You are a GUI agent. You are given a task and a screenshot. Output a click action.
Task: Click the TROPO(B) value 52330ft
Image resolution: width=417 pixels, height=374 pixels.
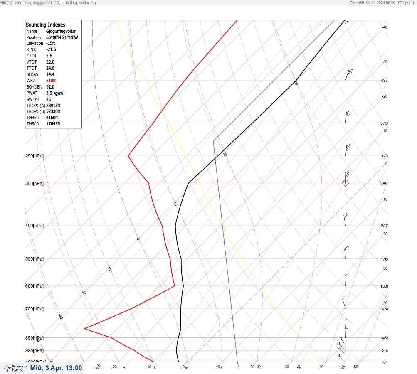click(x=53, y=111)
